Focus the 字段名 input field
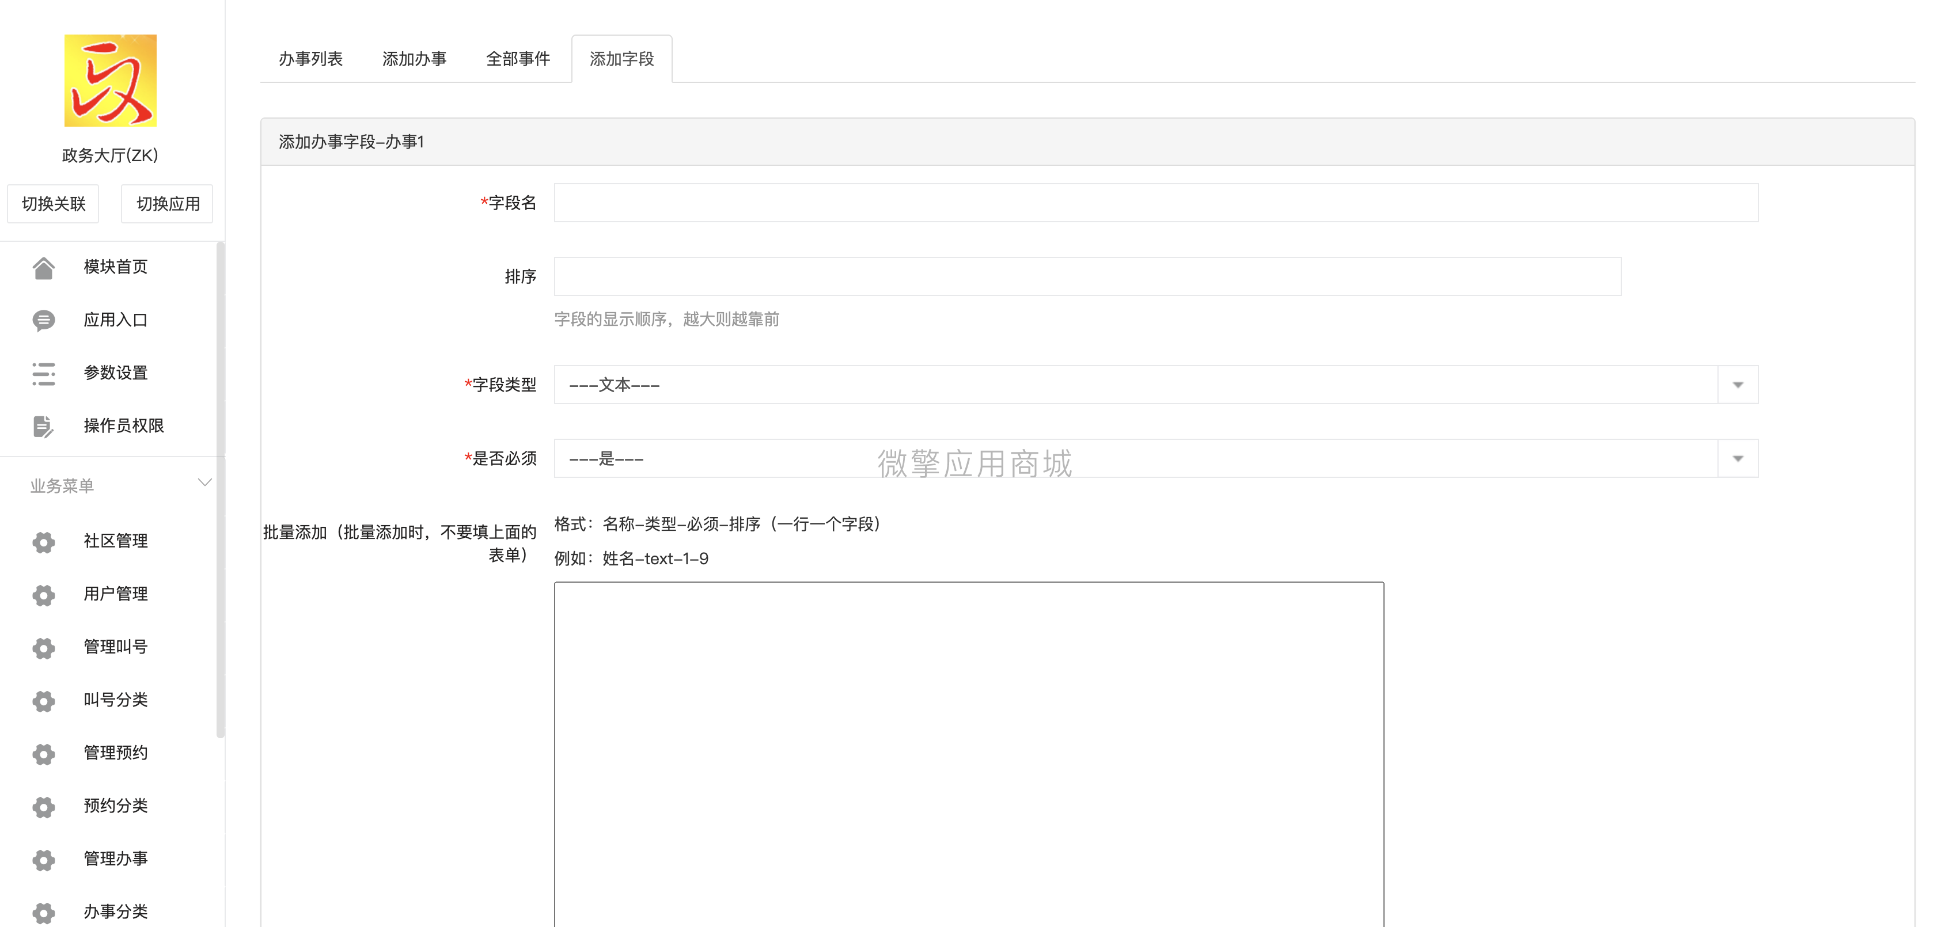The width and height of the screenshot is (1949, 927). pos(1155,203)
